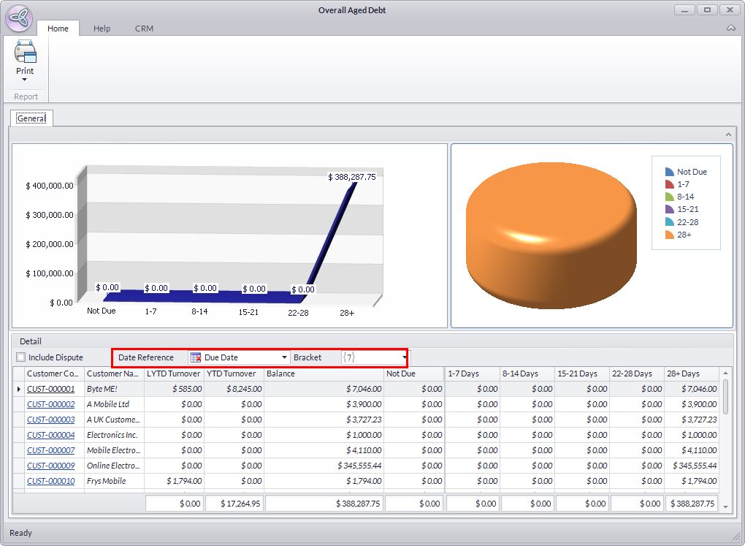This screenshot has height=546, width=745.
Task: Expand the Print button dropdown arrow
Action: [25, 80]
